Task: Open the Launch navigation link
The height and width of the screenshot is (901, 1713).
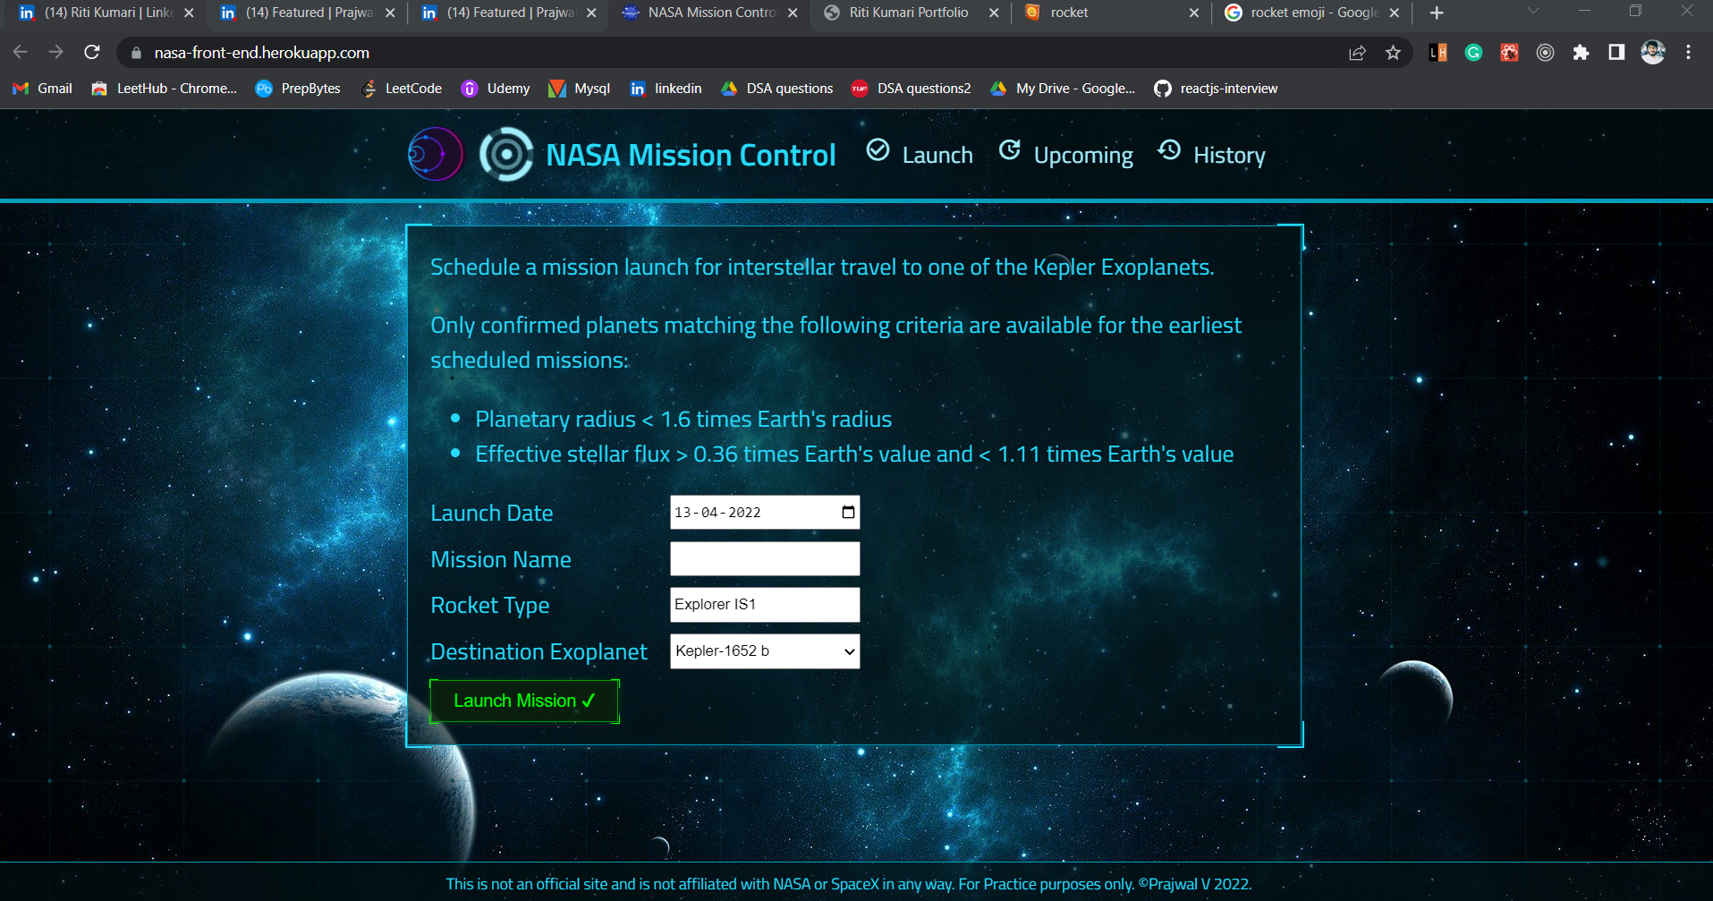Action: [x=937, y=155]
